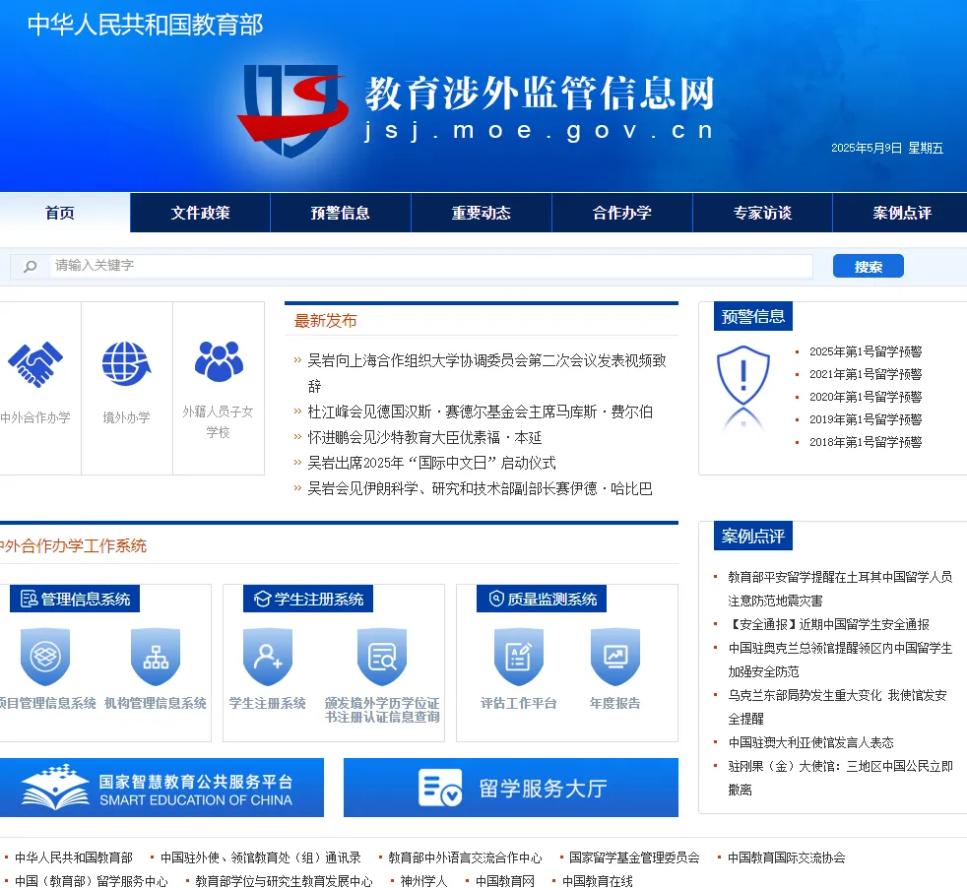The width and height of the screenshot is (967, 888).
Task: Open the 预警信息 menu tab
Action: 341,213
